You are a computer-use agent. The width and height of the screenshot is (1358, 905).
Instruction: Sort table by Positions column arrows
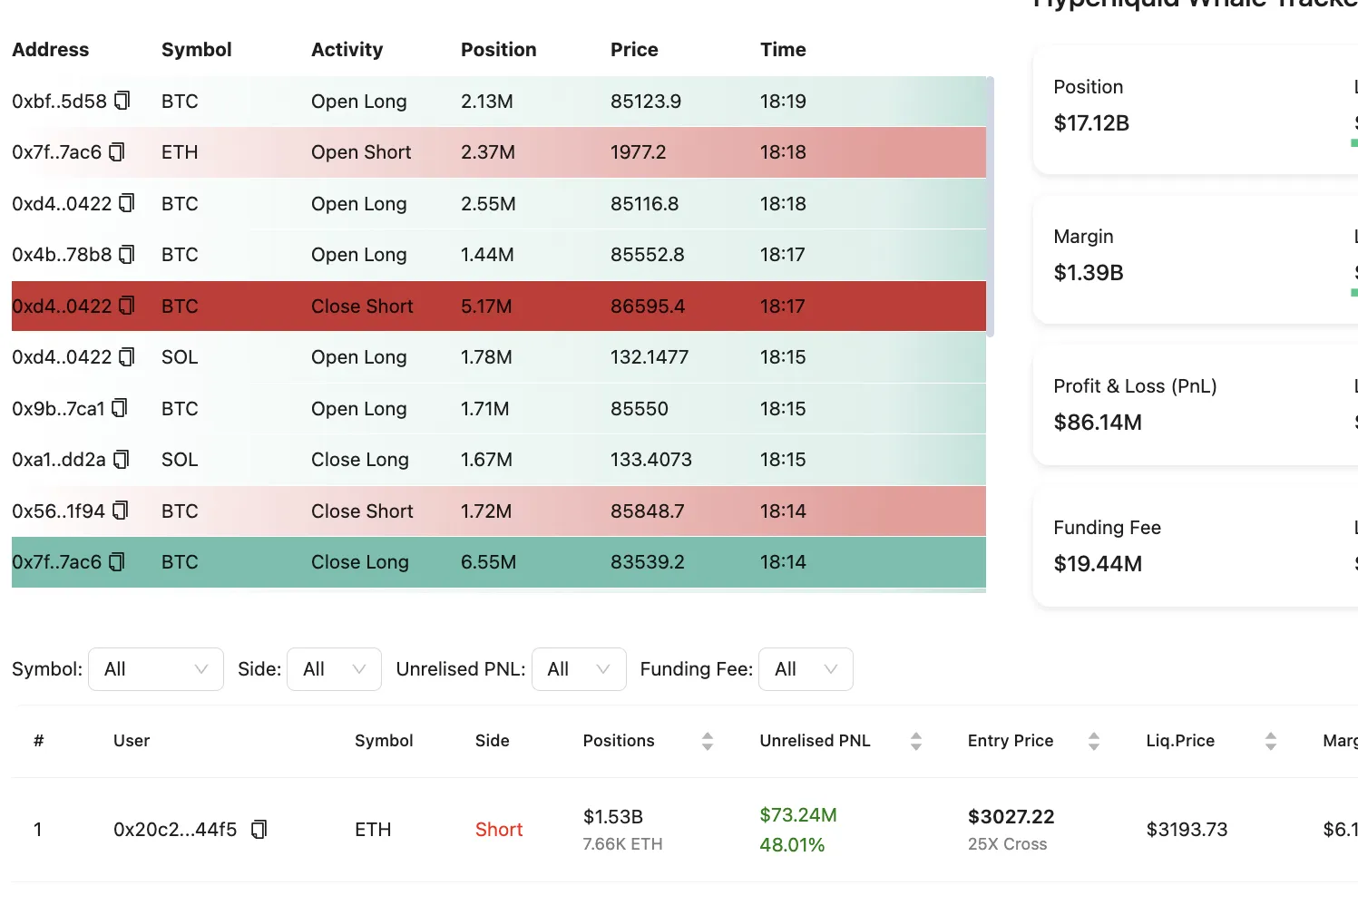pos(708,741)
